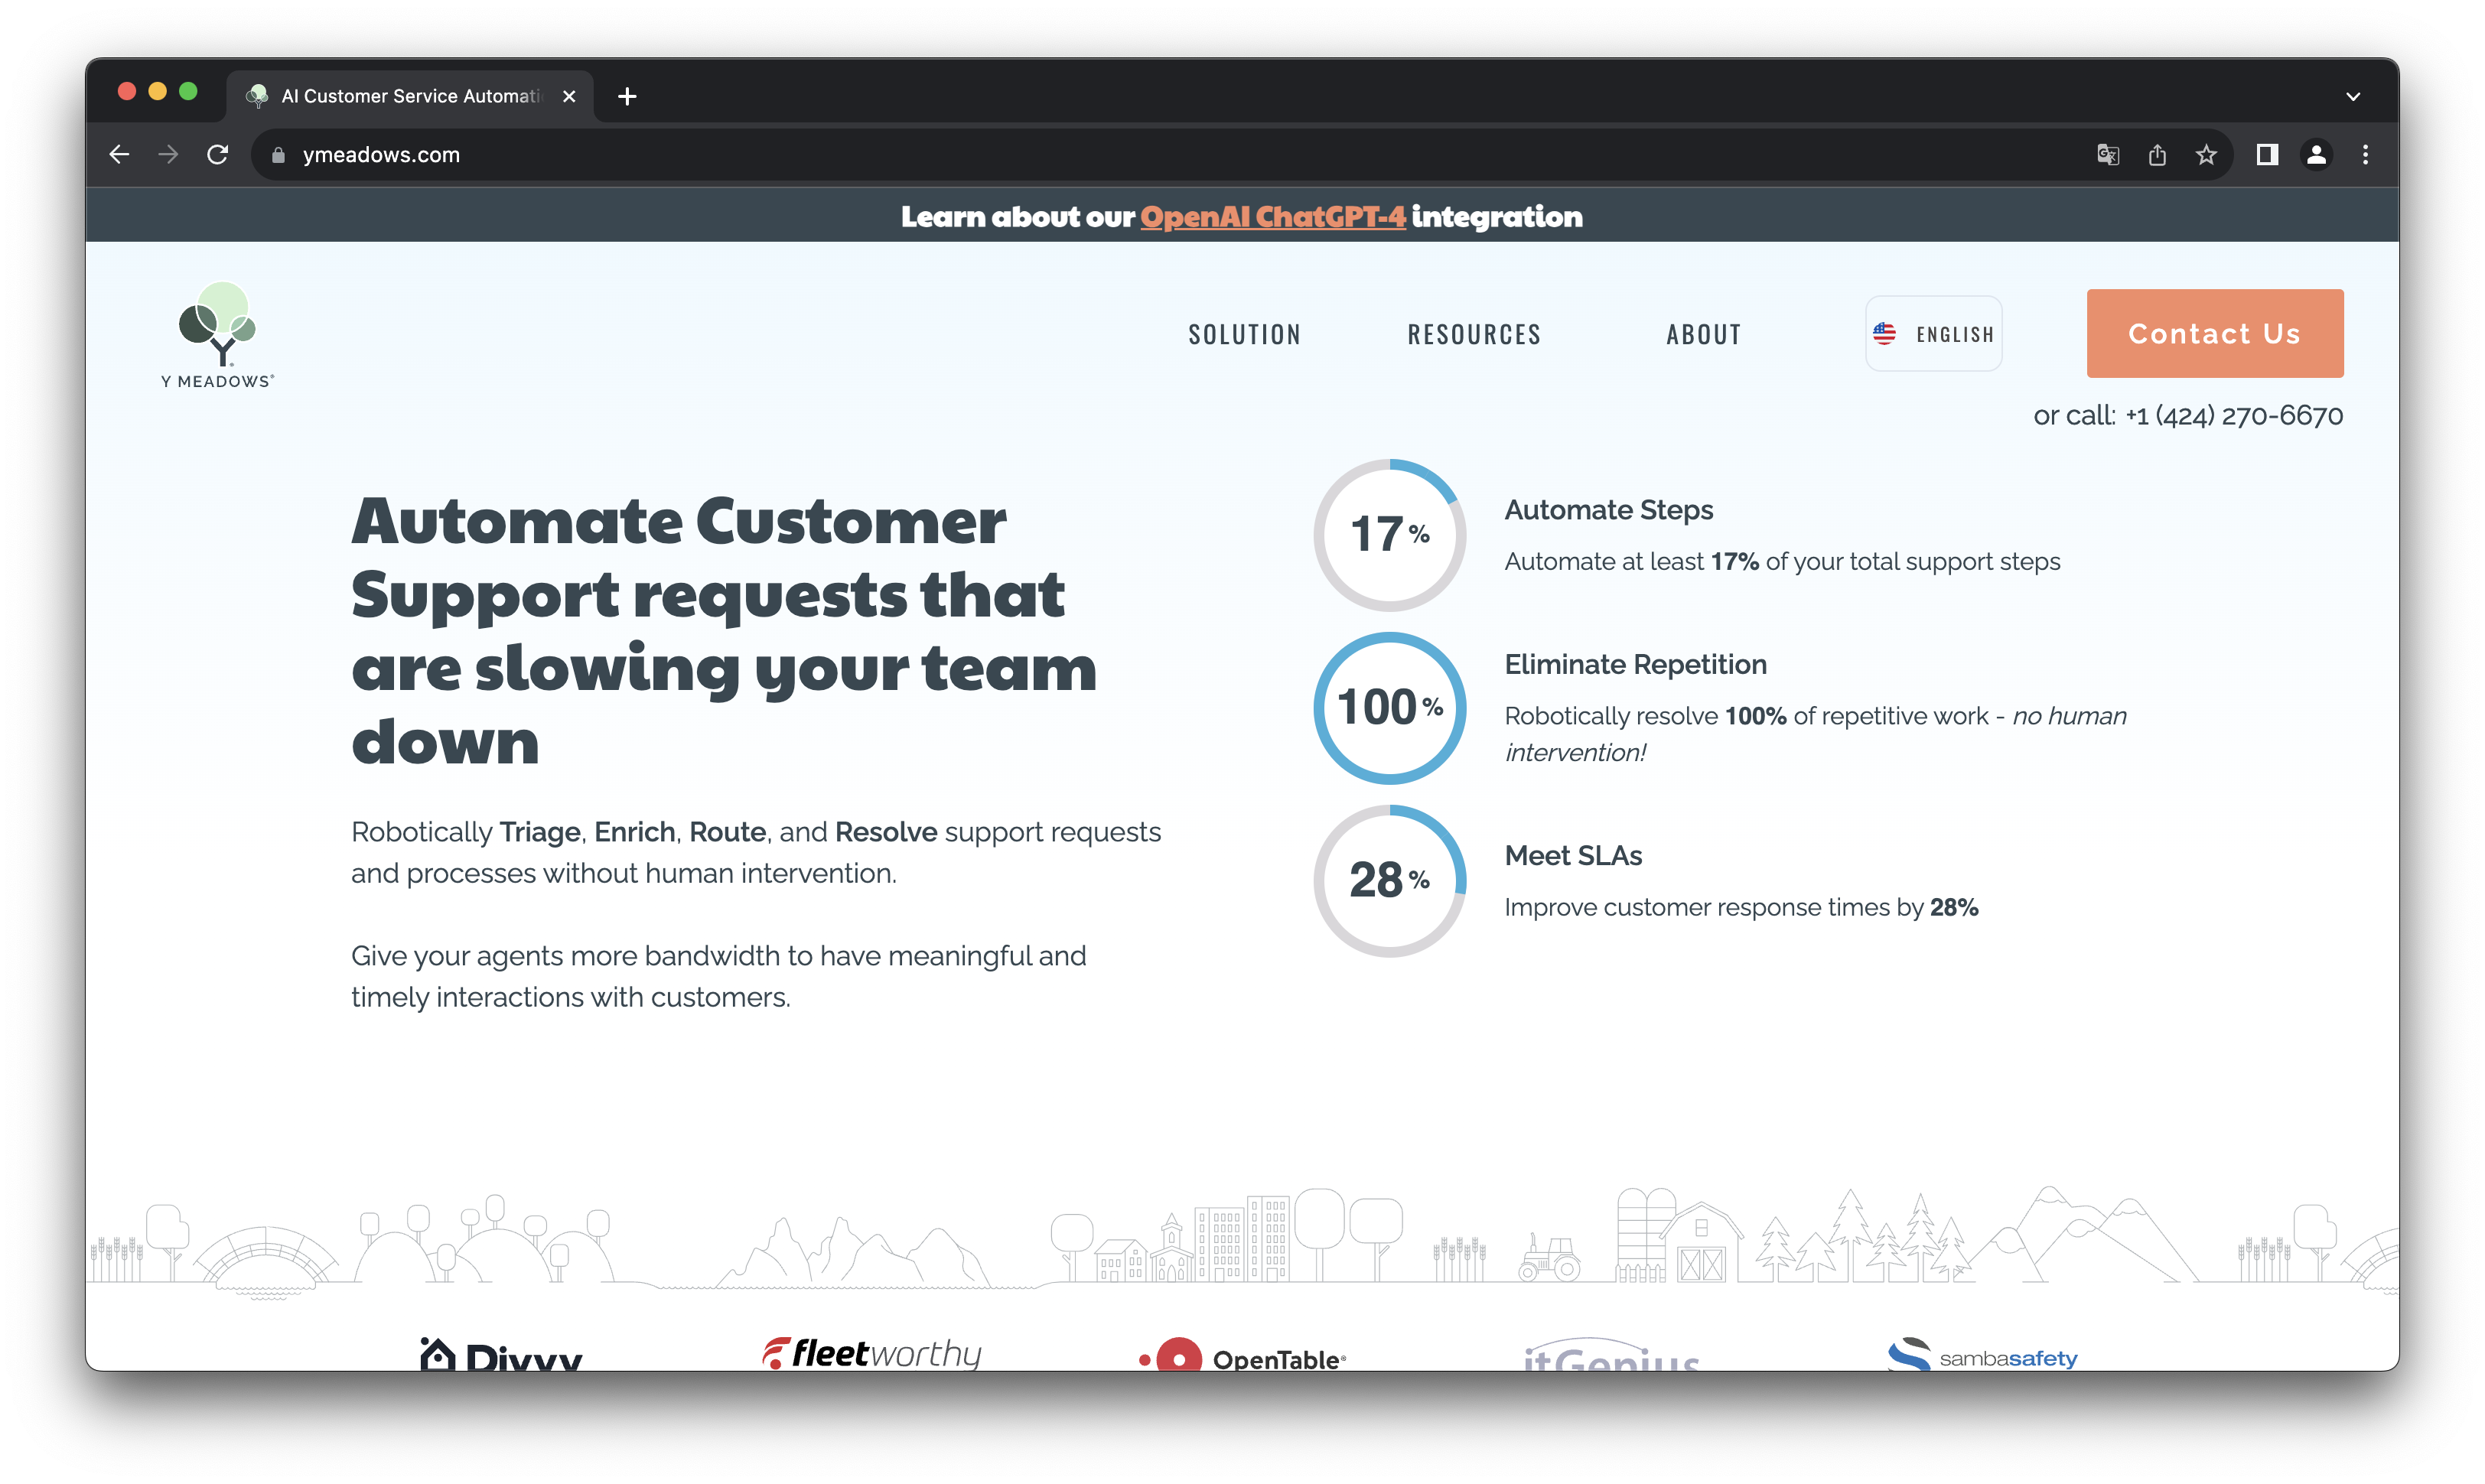
Task: Go back to previous page
Action: pos(120,155)
